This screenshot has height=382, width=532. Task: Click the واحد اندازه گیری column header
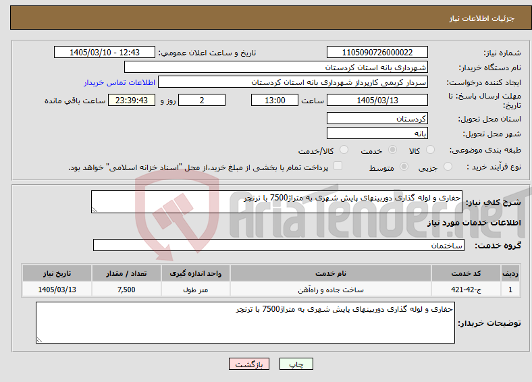[x=195, y=273]
